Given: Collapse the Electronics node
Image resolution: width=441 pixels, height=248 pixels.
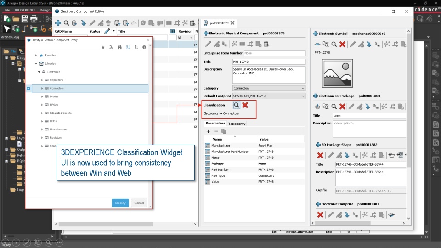Looking at the screenshot, I should point(39,72).
